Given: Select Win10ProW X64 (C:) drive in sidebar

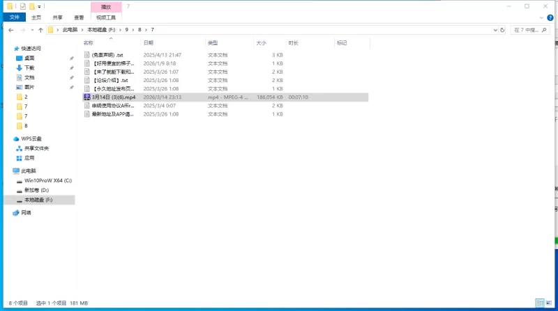Looking at the screenshot, I should coord(48,181).
